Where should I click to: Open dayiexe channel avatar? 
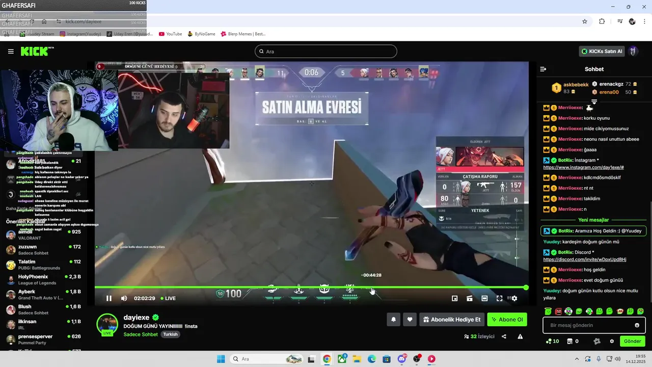tap(107, 325)
